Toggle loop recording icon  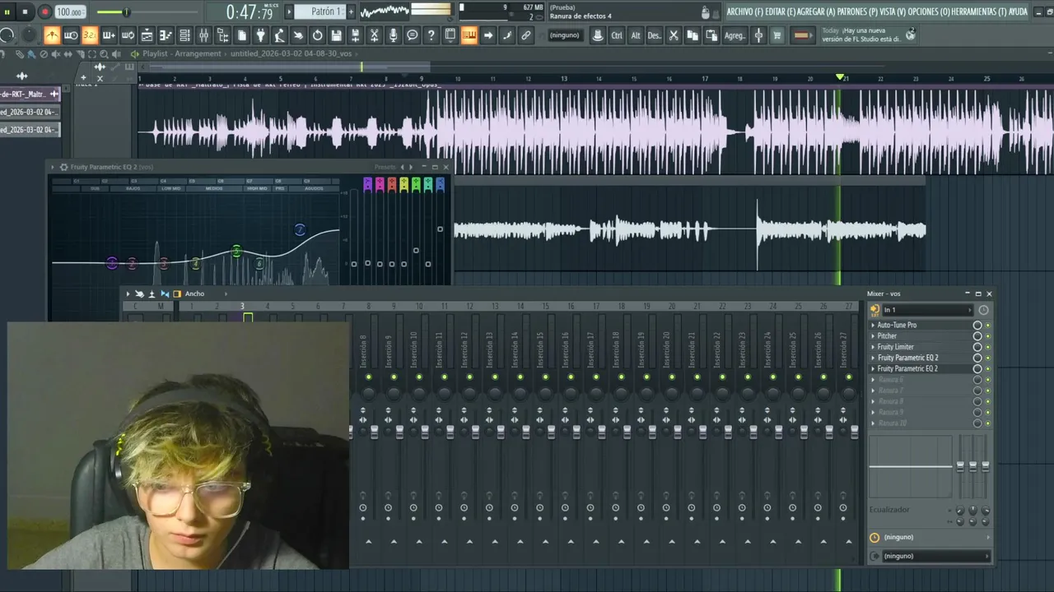coord(128,35)
